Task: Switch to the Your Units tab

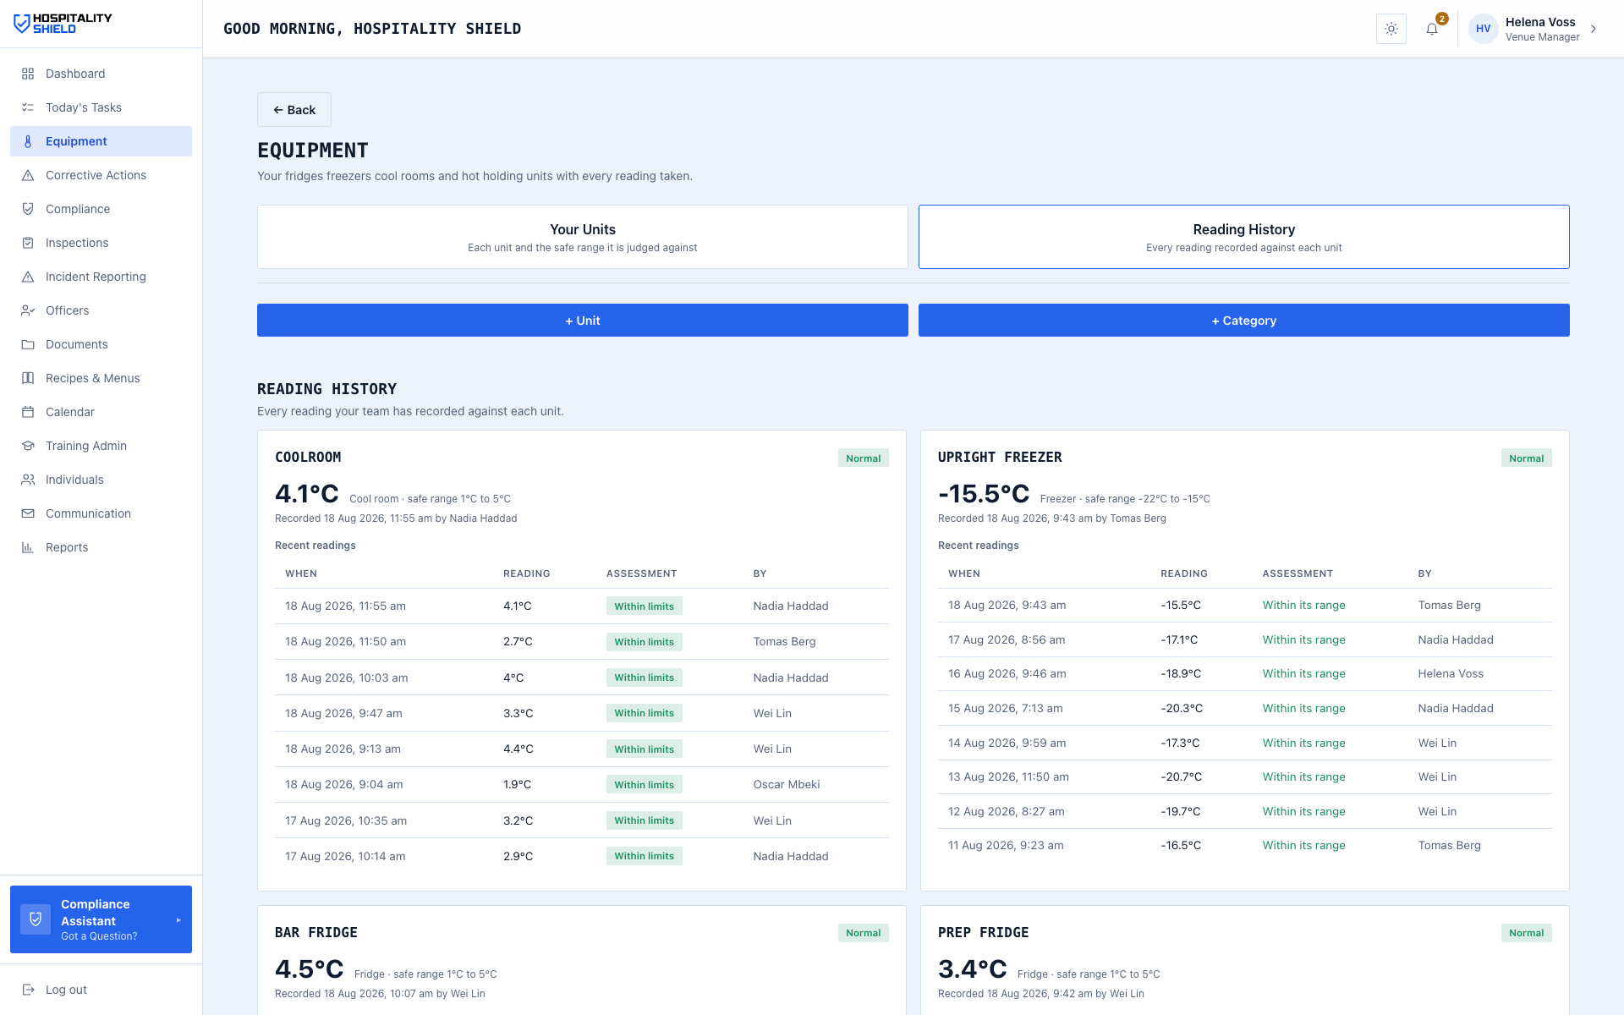Action: 583,237
